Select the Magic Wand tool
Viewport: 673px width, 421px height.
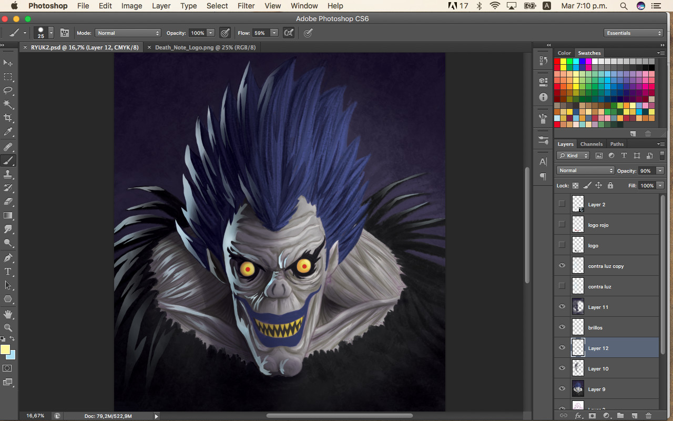point(8,104)
